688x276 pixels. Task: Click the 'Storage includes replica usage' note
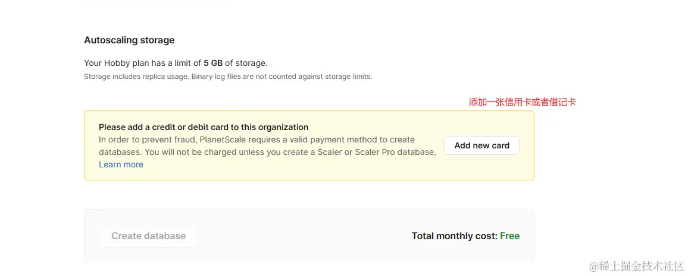tap(136, 77)
